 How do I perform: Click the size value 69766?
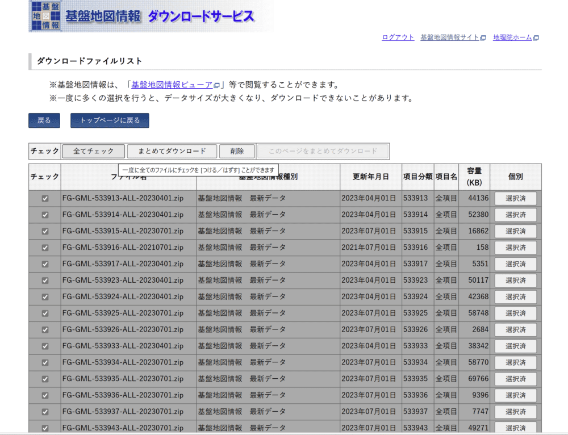click(x=478, y=379)
